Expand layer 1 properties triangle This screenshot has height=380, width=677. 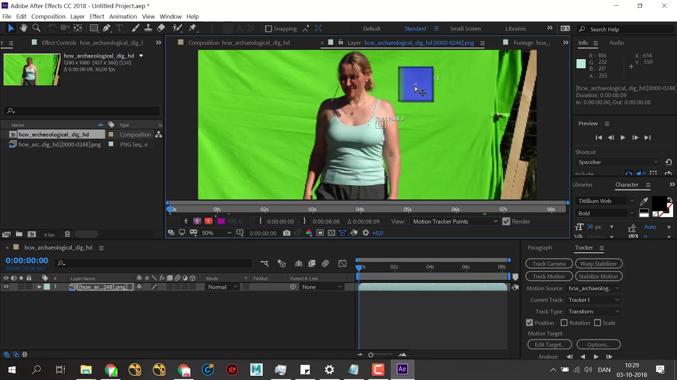39,287
